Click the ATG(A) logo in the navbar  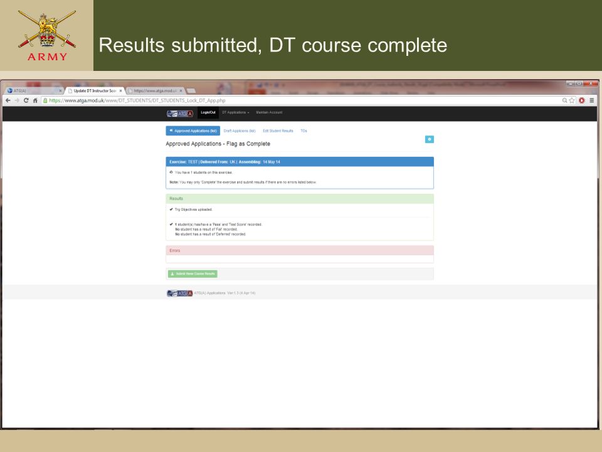180,114
